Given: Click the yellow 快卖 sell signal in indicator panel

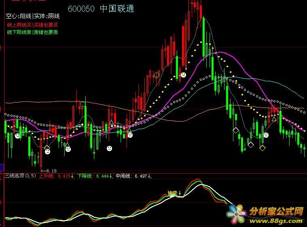Looking at the screenshot, I should (x=174, y=193).
